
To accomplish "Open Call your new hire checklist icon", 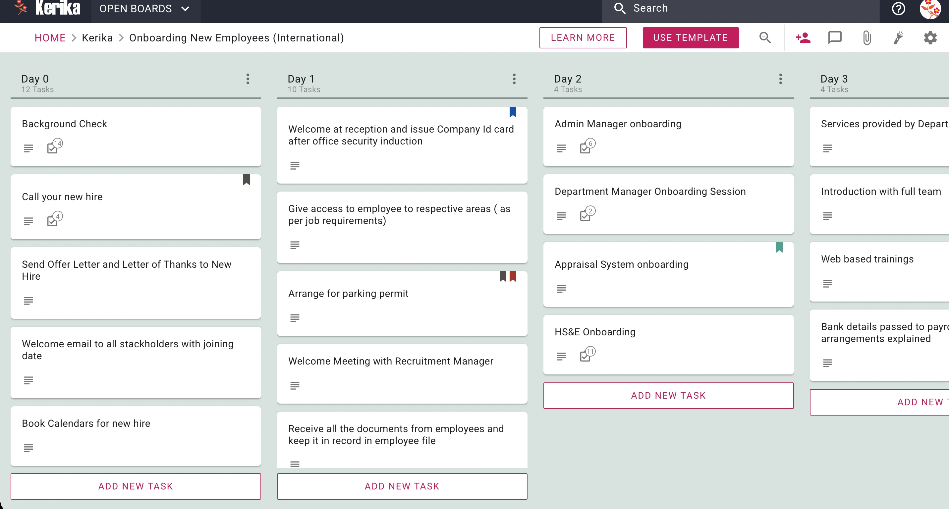I will pyautogui.click(x=55, y=219).
